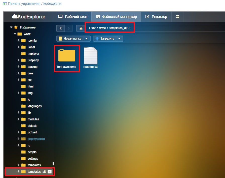
Task: Click the control panel icon at top left
Action: click(5, 4)
